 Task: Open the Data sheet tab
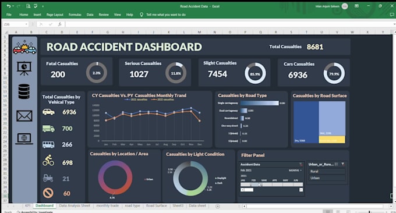coord(197,205)
